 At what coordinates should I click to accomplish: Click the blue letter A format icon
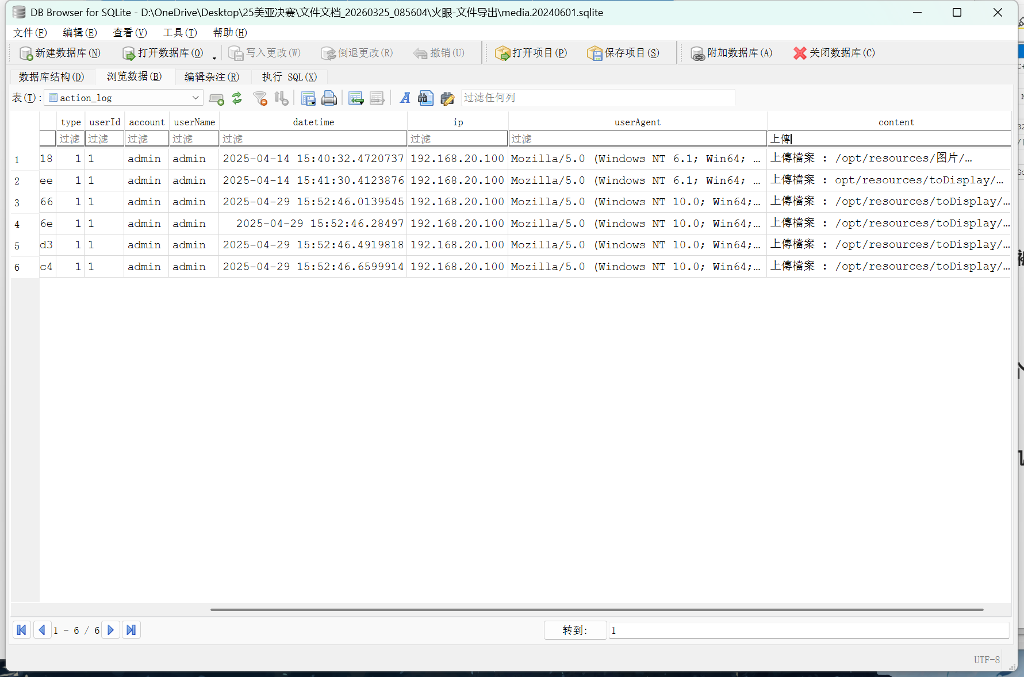(405, 98)
